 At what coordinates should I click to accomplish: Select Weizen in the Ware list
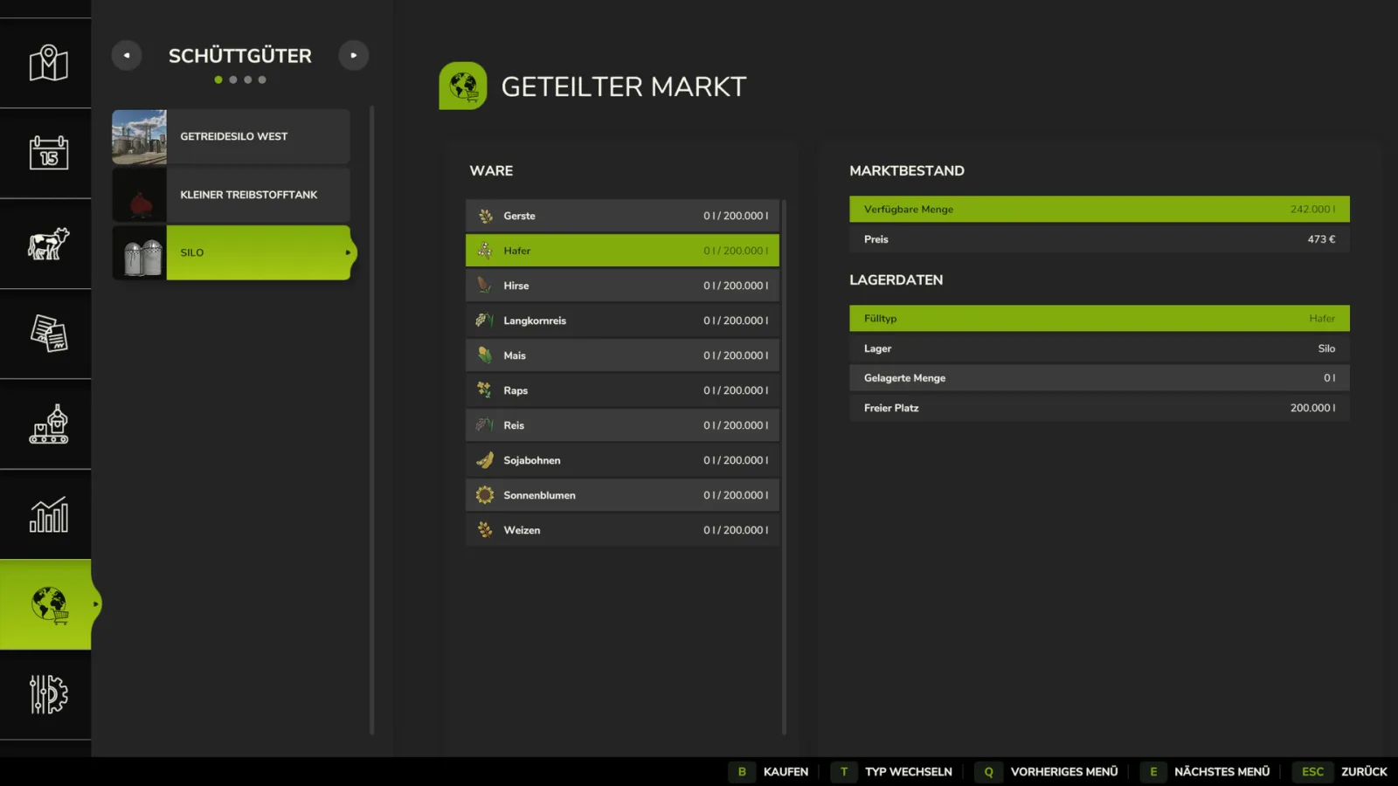[x=622, y=530]
